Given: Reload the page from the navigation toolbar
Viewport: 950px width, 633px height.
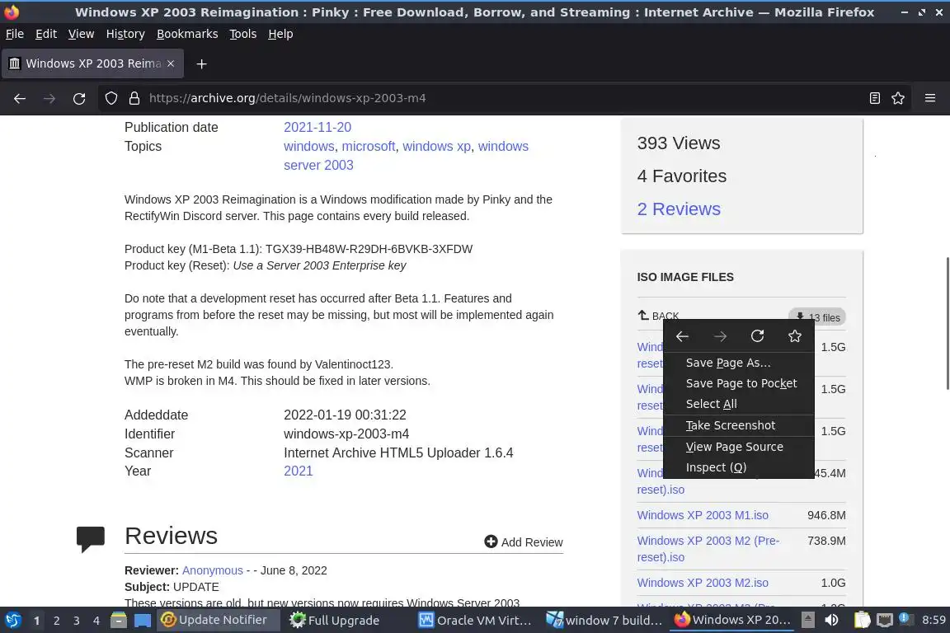Looking at the screenshot, I should tap(79, 98).
